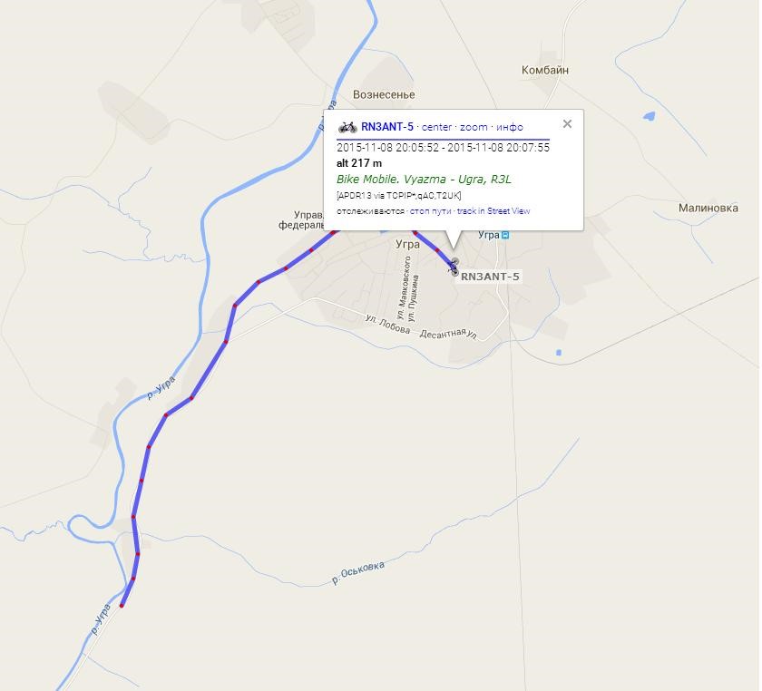
Task: Select the Комбайн village label
Action: point(545,70)
